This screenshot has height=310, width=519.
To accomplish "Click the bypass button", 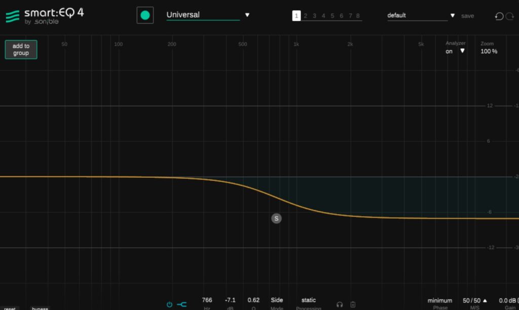I will tap(40, 308).
